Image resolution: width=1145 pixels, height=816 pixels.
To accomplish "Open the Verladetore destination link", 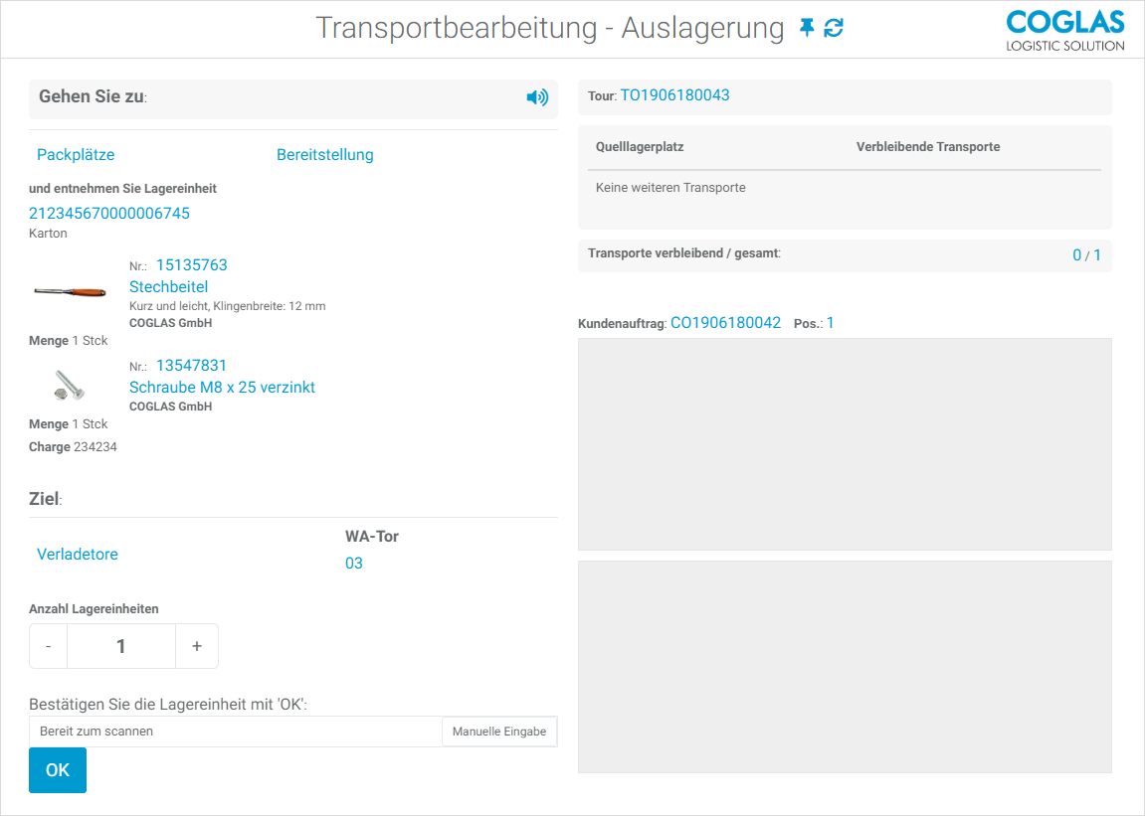I will pos(78,554).
